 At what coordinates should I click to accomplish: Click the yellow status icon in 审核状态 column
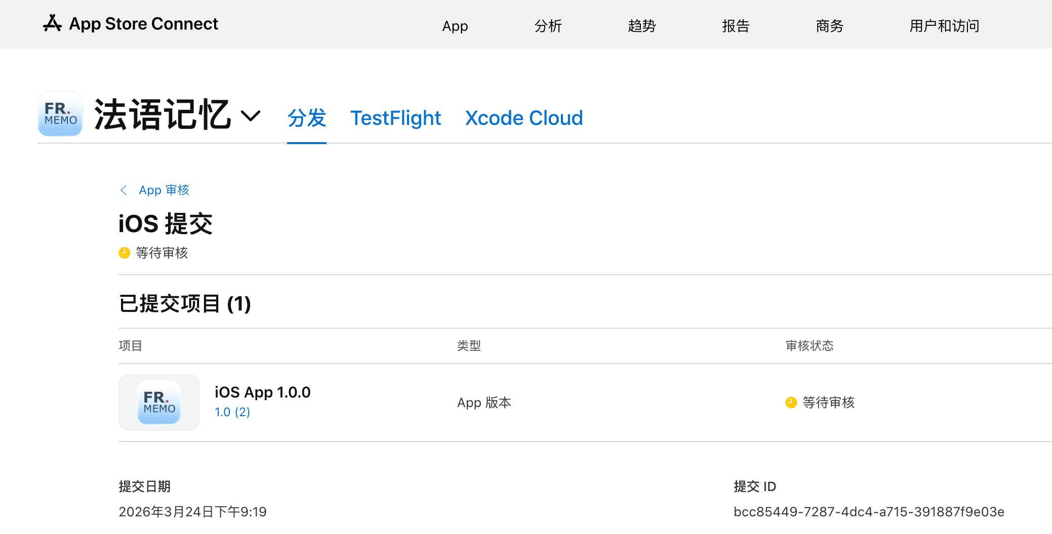[791, 403]
